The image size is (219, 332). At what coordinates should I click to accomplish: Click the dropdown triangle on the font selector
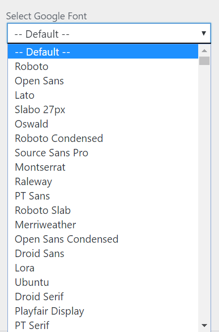(204, 33)
